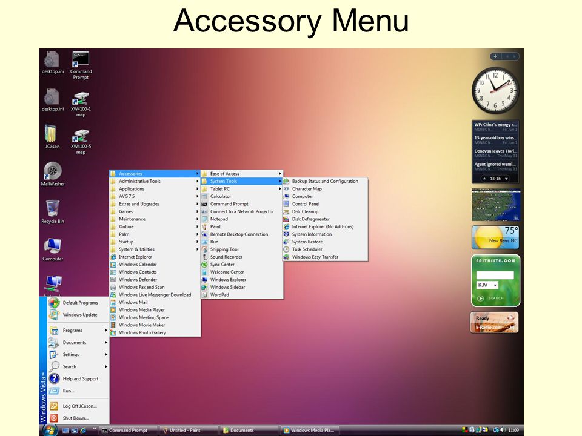Open Internet Explorer (No Add-ons)
This screenshot has height=436, width=582.
tap(325, 226)
